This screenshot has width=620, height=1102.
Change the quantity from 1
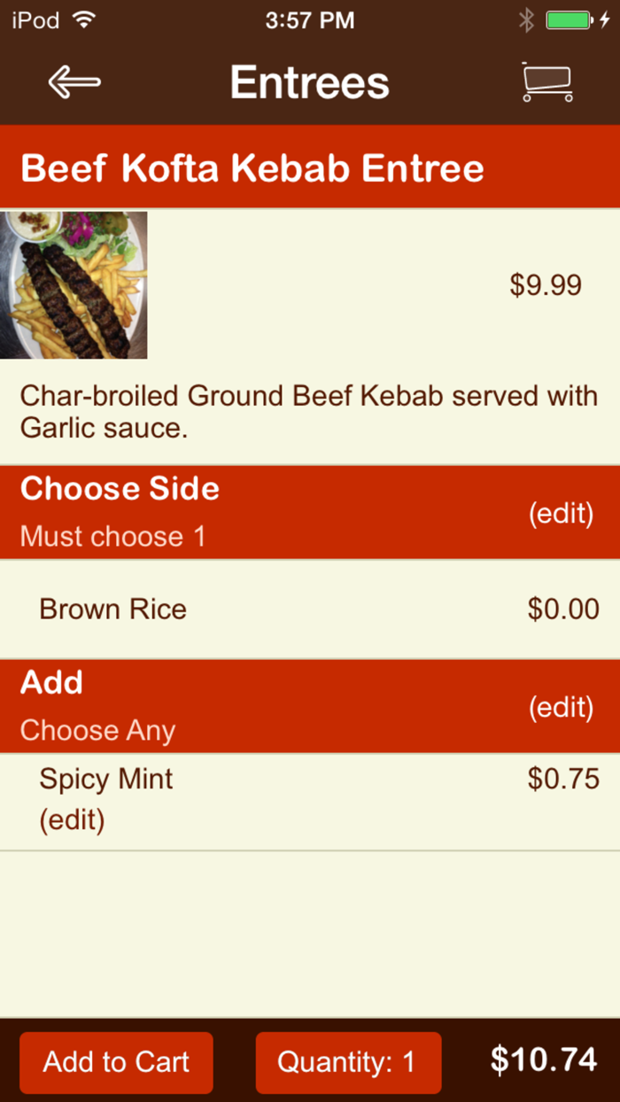pyautogui.click(x=347, y=1062)
